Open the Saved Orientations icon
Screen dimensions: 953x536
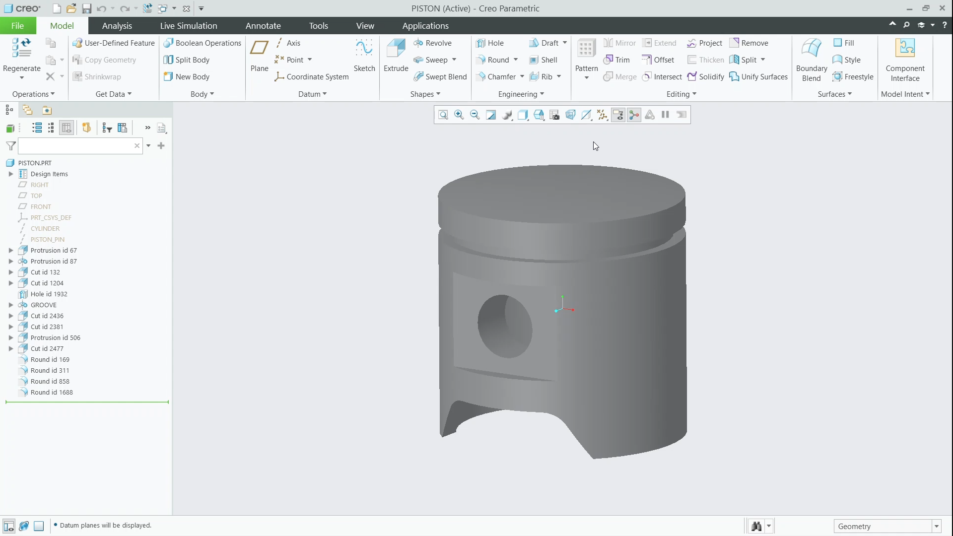click(x=539, y=115)
